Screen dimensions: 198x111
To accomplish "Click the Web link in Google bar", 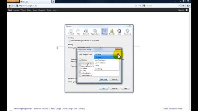I will coord(10,10).
